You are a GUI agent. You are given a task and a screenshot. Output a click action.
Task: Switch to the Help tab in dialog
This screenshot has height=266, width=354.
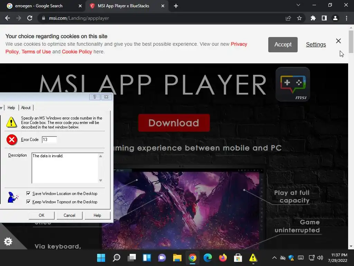click(11, 108)
